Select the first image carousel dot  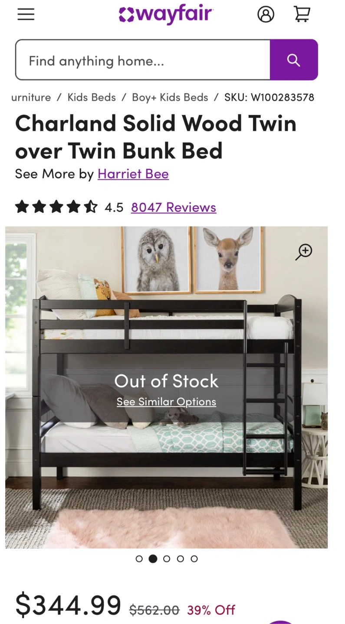click(x=139, y=559)
